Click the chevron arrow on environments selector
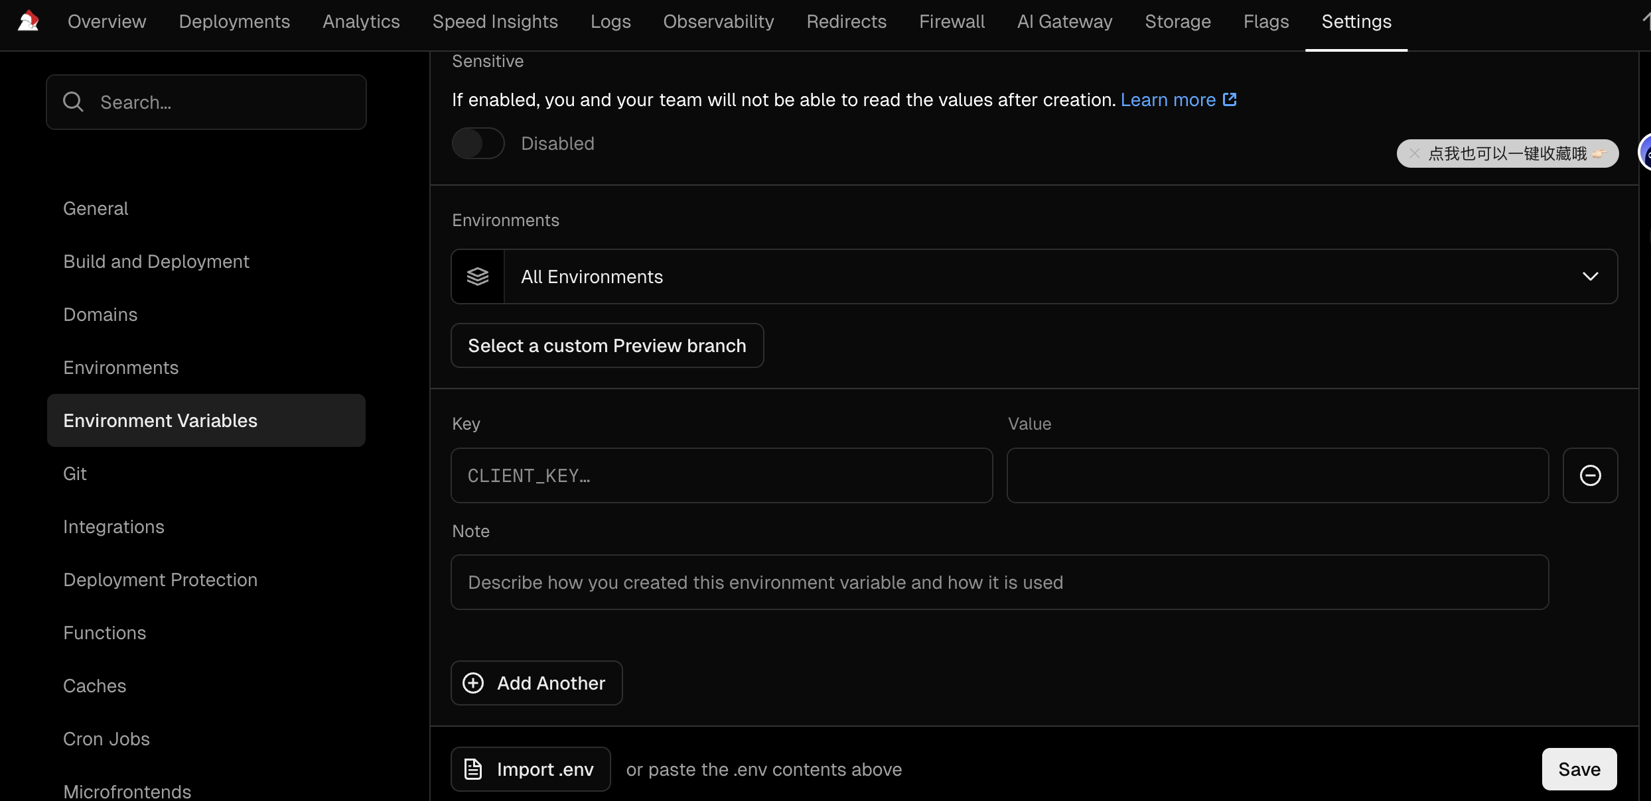 click(1590, 277)
